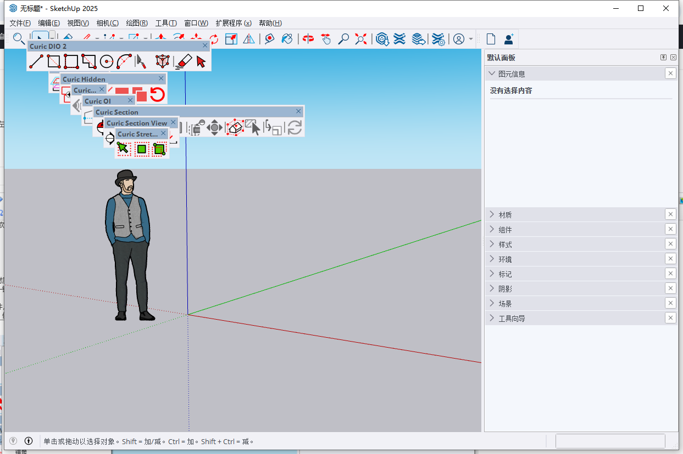Select Curic DIO 2 gray pointer pick tool
Viewport: 683px width, 454px height.
tap(141, 61)
